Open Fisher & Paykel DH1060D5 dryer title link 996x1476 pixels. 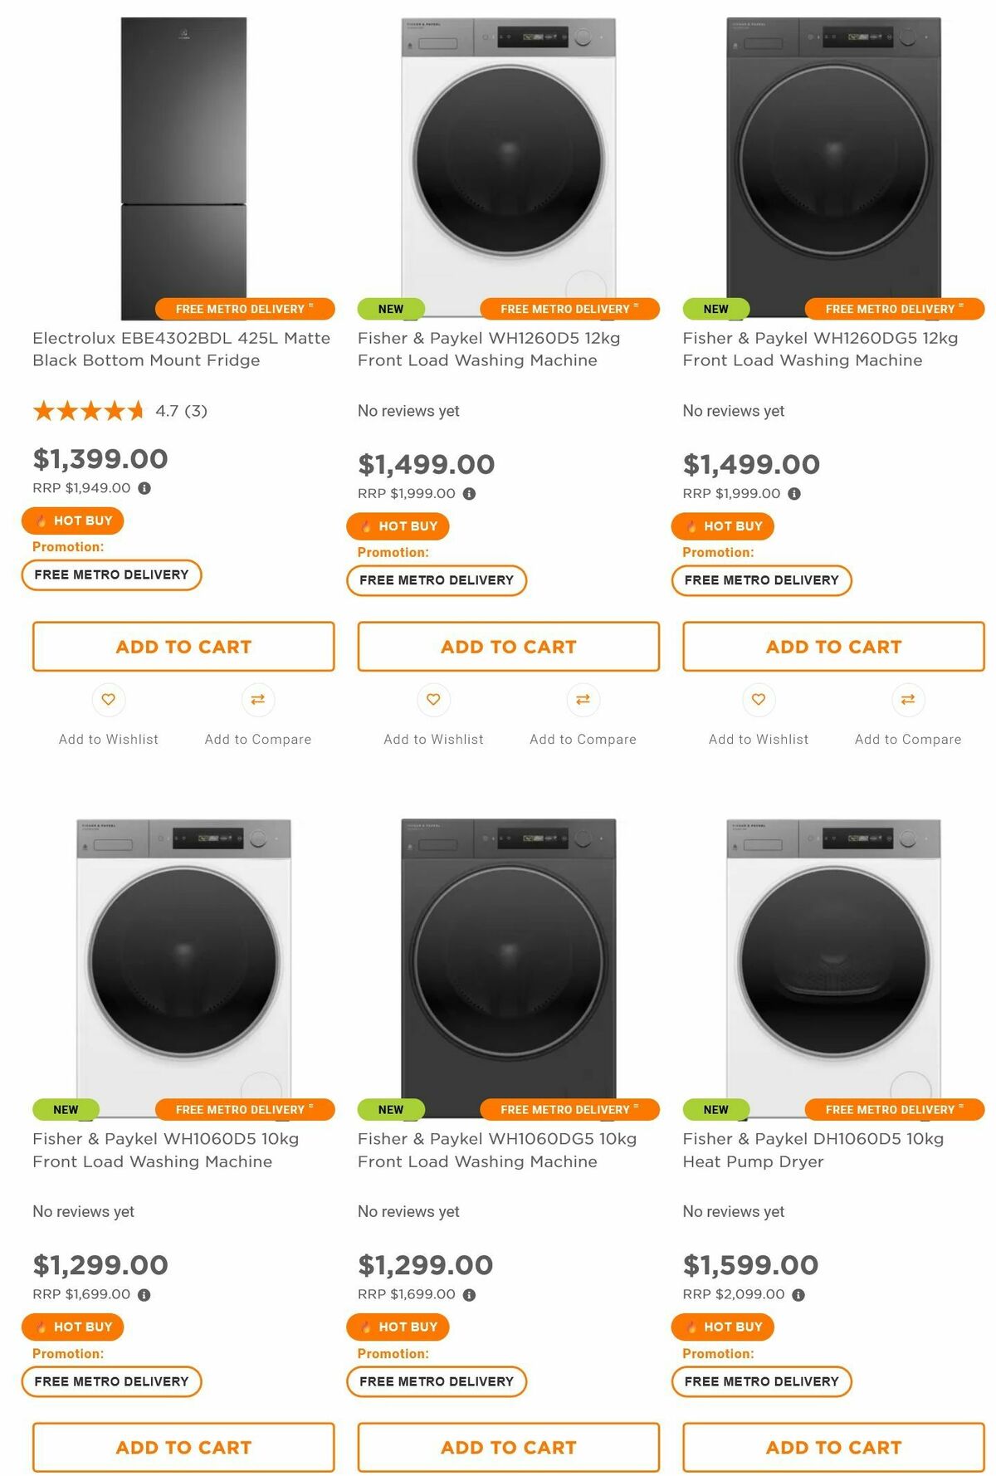point(813,1150)
